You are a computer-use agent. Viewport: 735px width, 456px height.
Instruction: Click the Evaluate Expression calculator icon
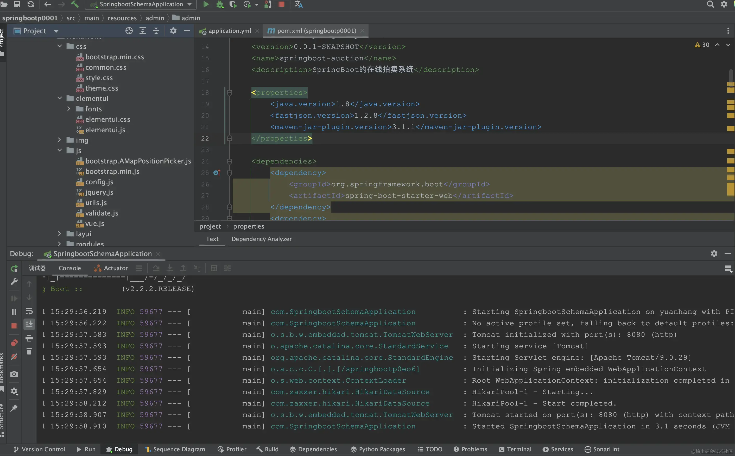click(x=214, y=268)
